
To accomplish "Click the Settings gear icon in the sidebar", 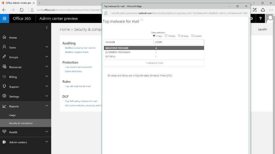I will (x=4, y=96).
